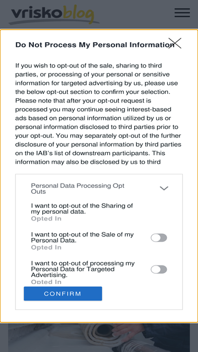The image size is (198, 352).
Task: Click Opted In status under Targeted Advertising
Action: [46, 282]
